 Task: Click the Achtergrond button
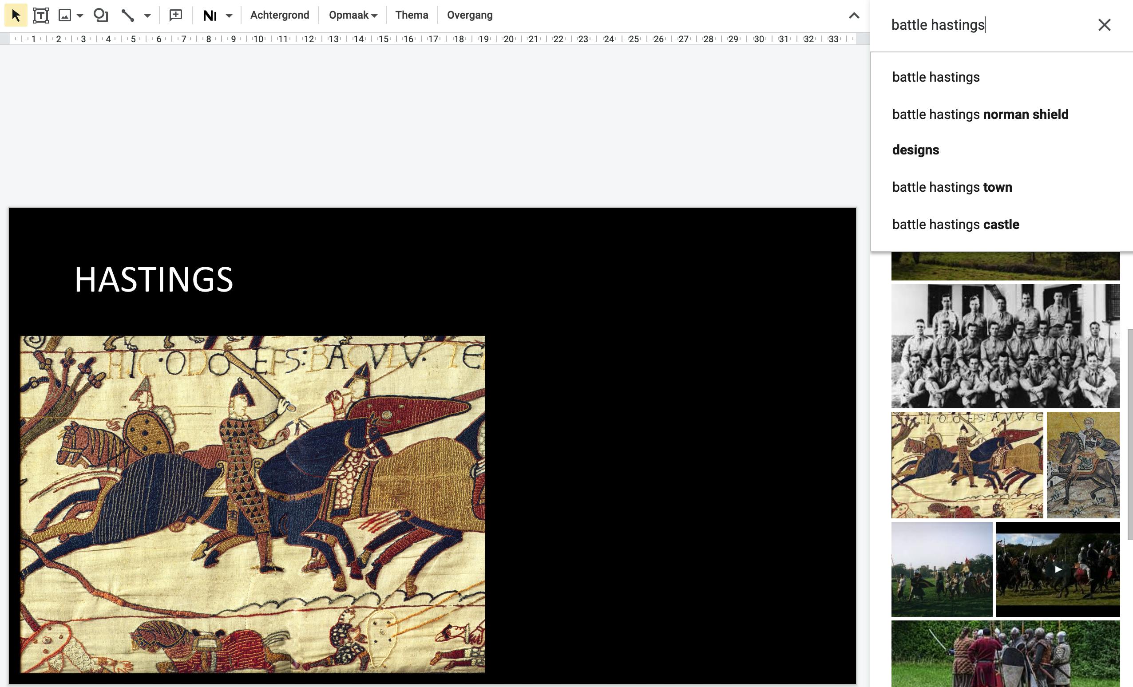(x=280, y=15)
